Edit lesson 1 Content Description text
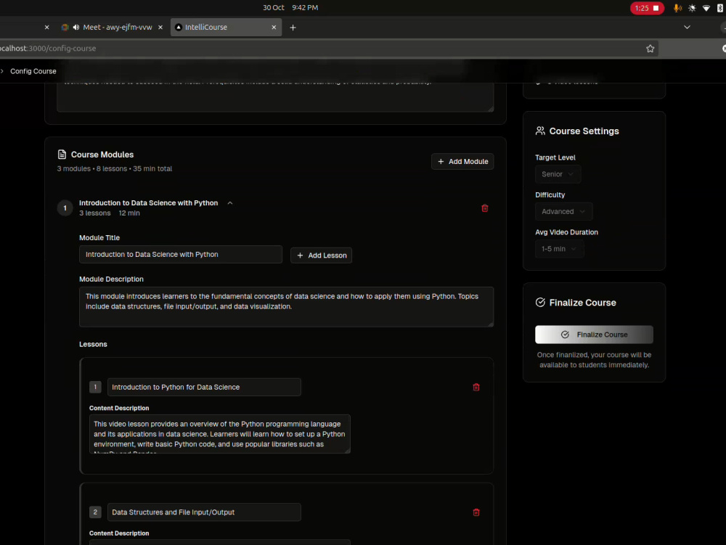 [x=219, y=434]
